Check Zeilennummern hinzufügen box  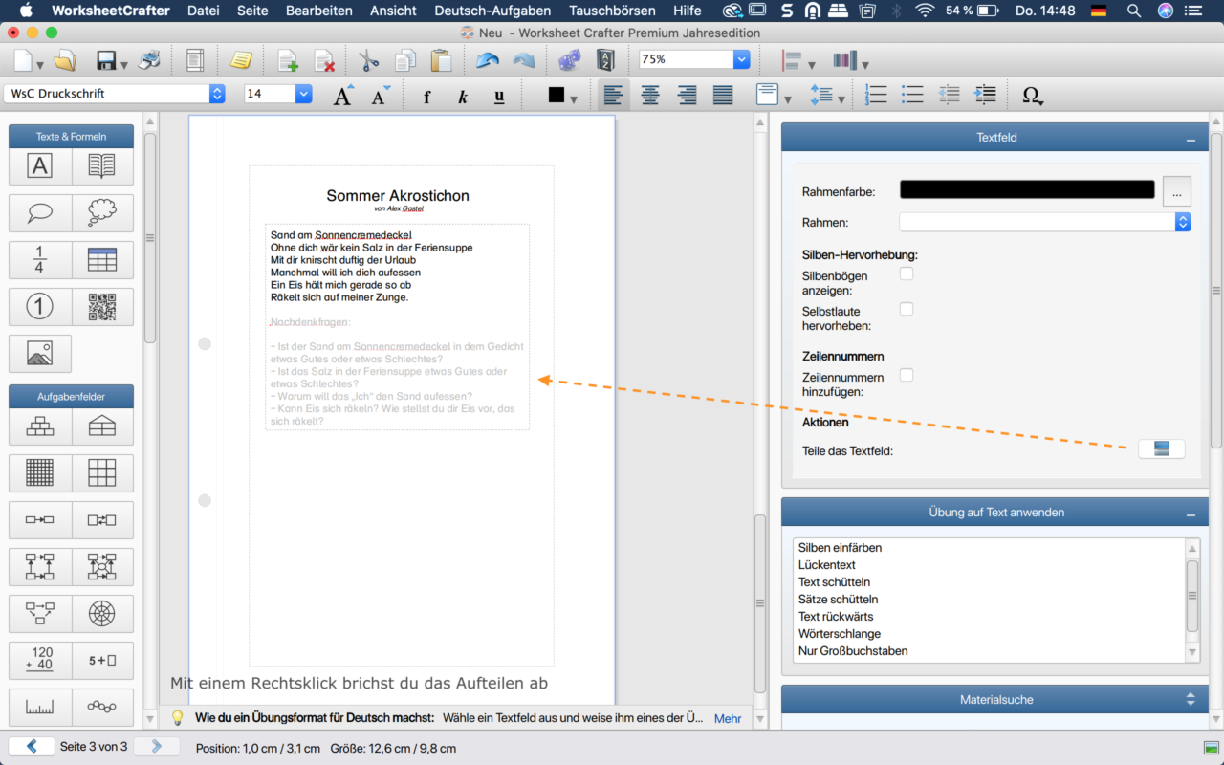coord(907,375)
